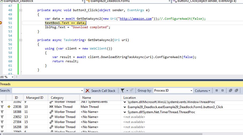This screenshot has width=243, height=135.
Task: Open the flag filter dropdown arrow
Action: [x=127, y=91]
